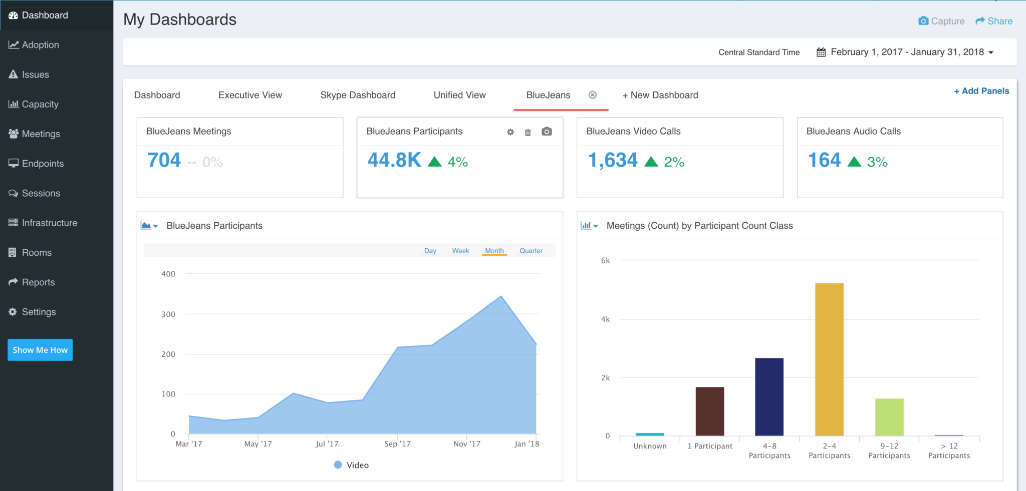Open bar chart type dropdown for Meetings Count
Screen dimensions: 1026x491
pyautogui.click(x=589, y=226)
